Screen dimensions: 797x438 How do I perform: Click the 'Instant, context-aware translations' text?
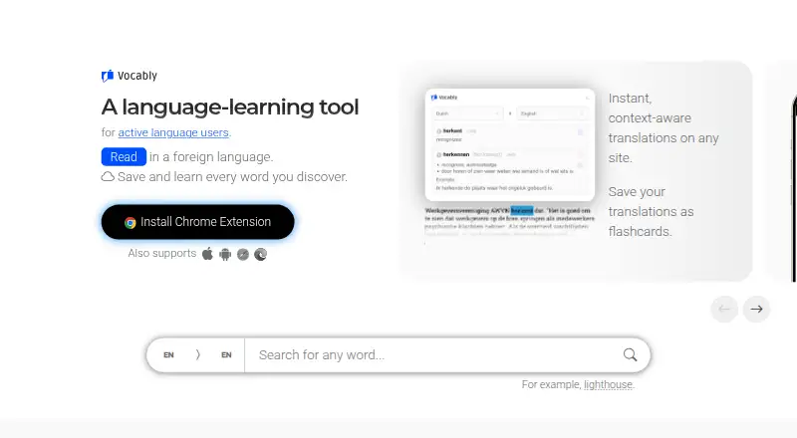point(664,128)
